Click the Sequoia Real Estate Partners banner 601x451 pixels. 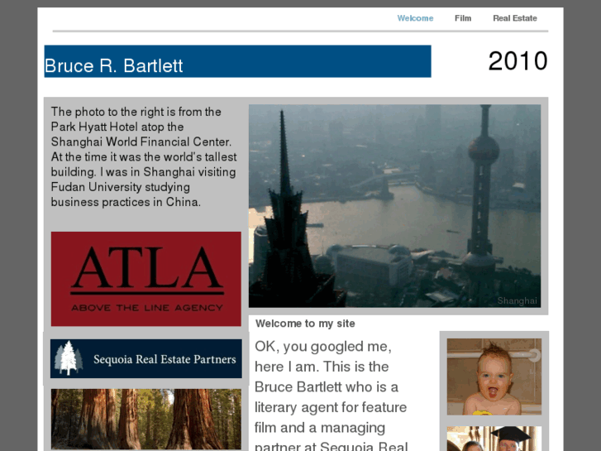(x=146, y=358)
